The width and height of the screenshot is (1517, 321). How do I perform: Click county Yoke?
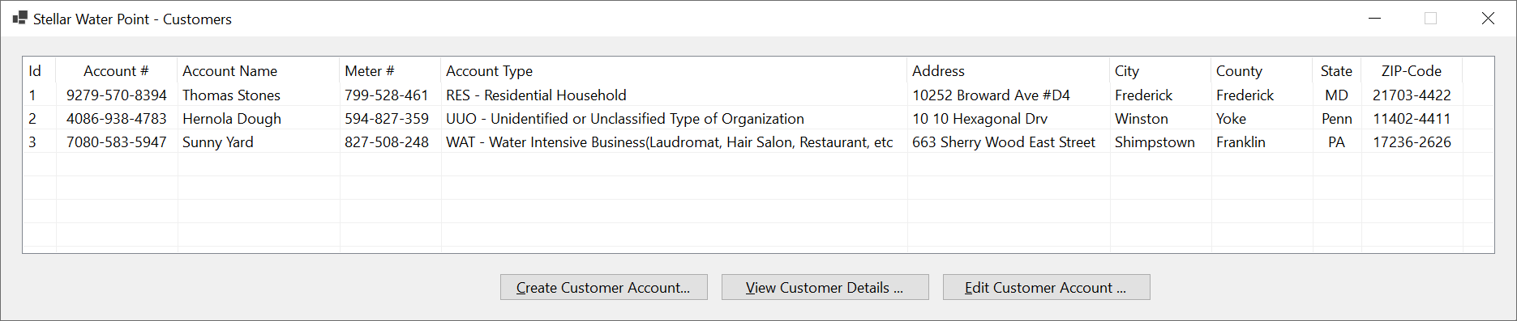[x=1231, y=118]
